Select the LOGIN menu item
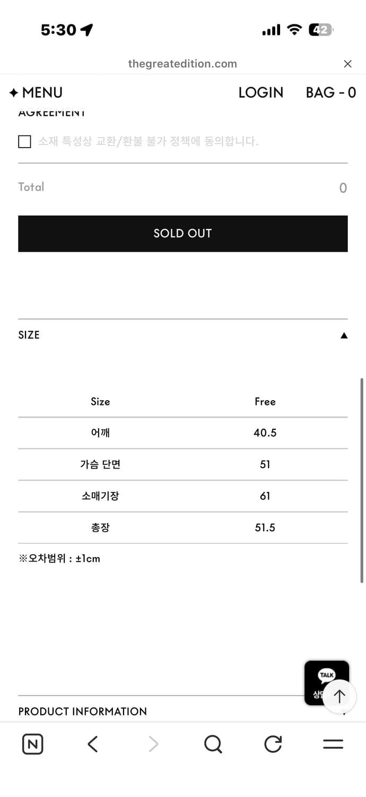366x797 pixels. tap(261, 92)
